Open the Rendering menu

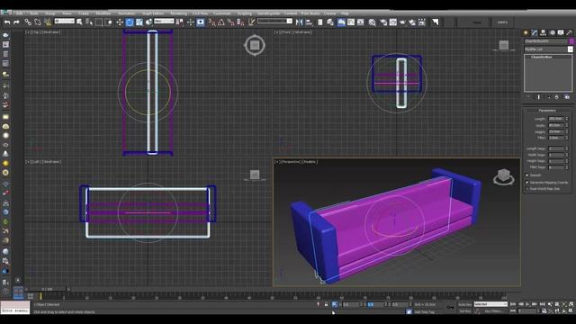pyautogui.click(x=178, y=13)
